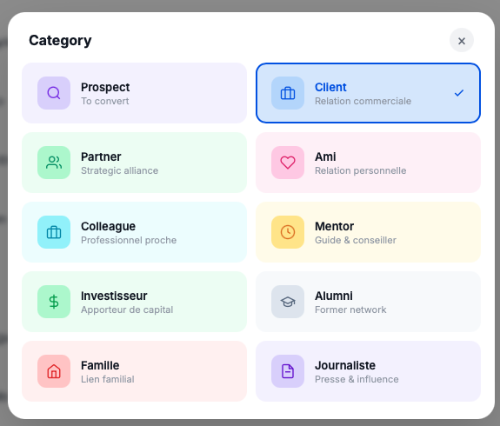Click the purple document icon for Journaliste
Image resolution: width=500 pixels, height=426 pixels.
pos(288,371)
